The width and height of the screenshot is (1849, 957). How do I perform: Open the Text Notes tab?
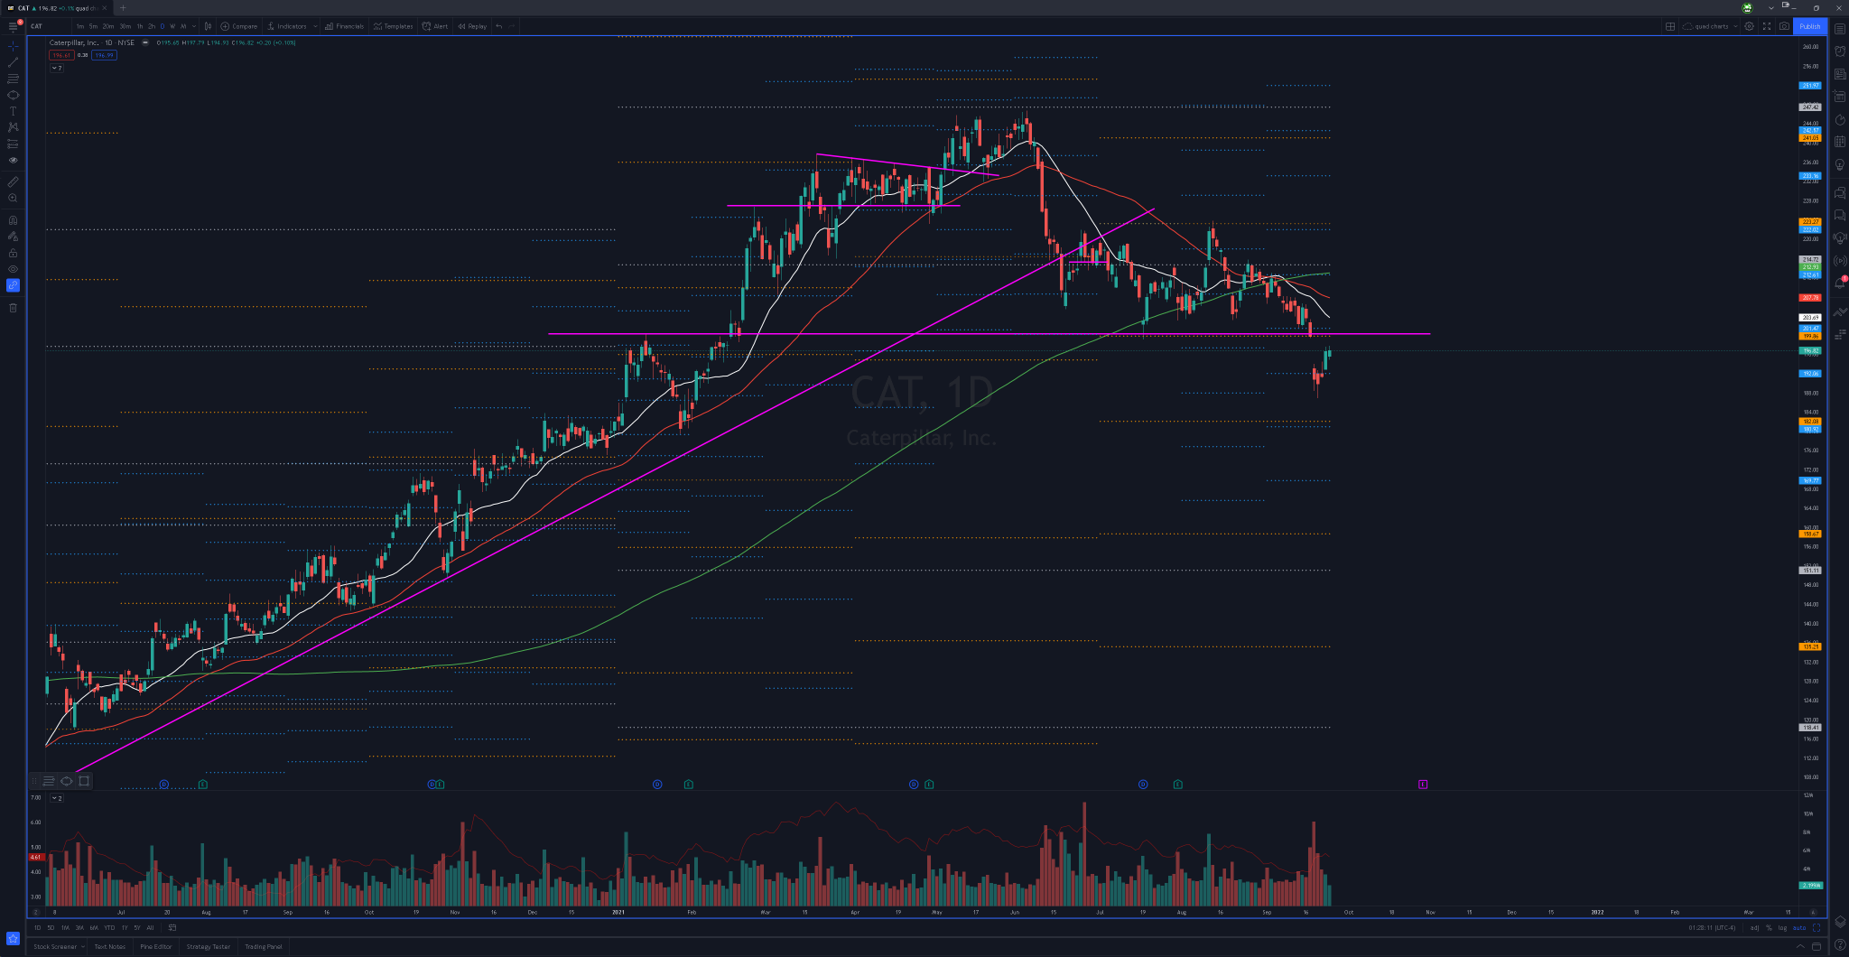click(110, 946)
